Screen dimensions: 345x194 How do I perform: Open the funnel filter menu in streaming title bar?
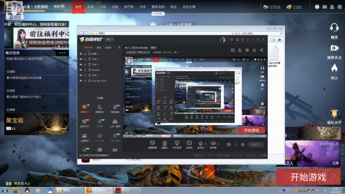pos(242,40)
